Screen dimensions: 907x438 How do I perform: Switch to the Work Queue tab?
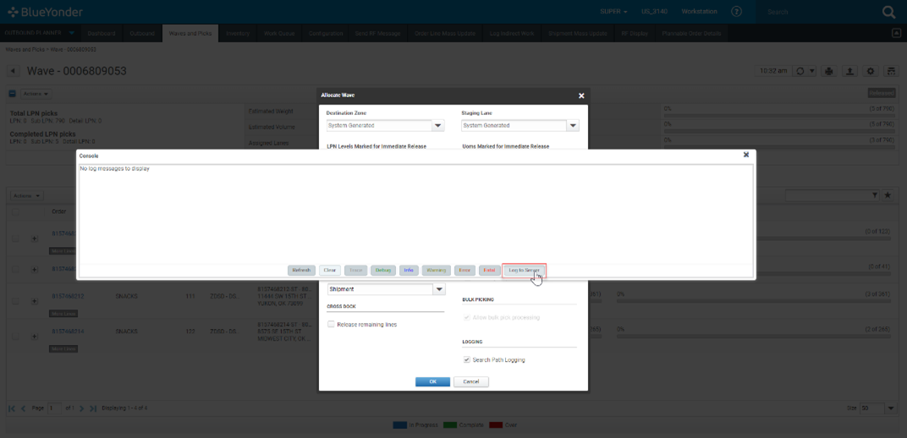pyautogui.click(x=279, y=34)
